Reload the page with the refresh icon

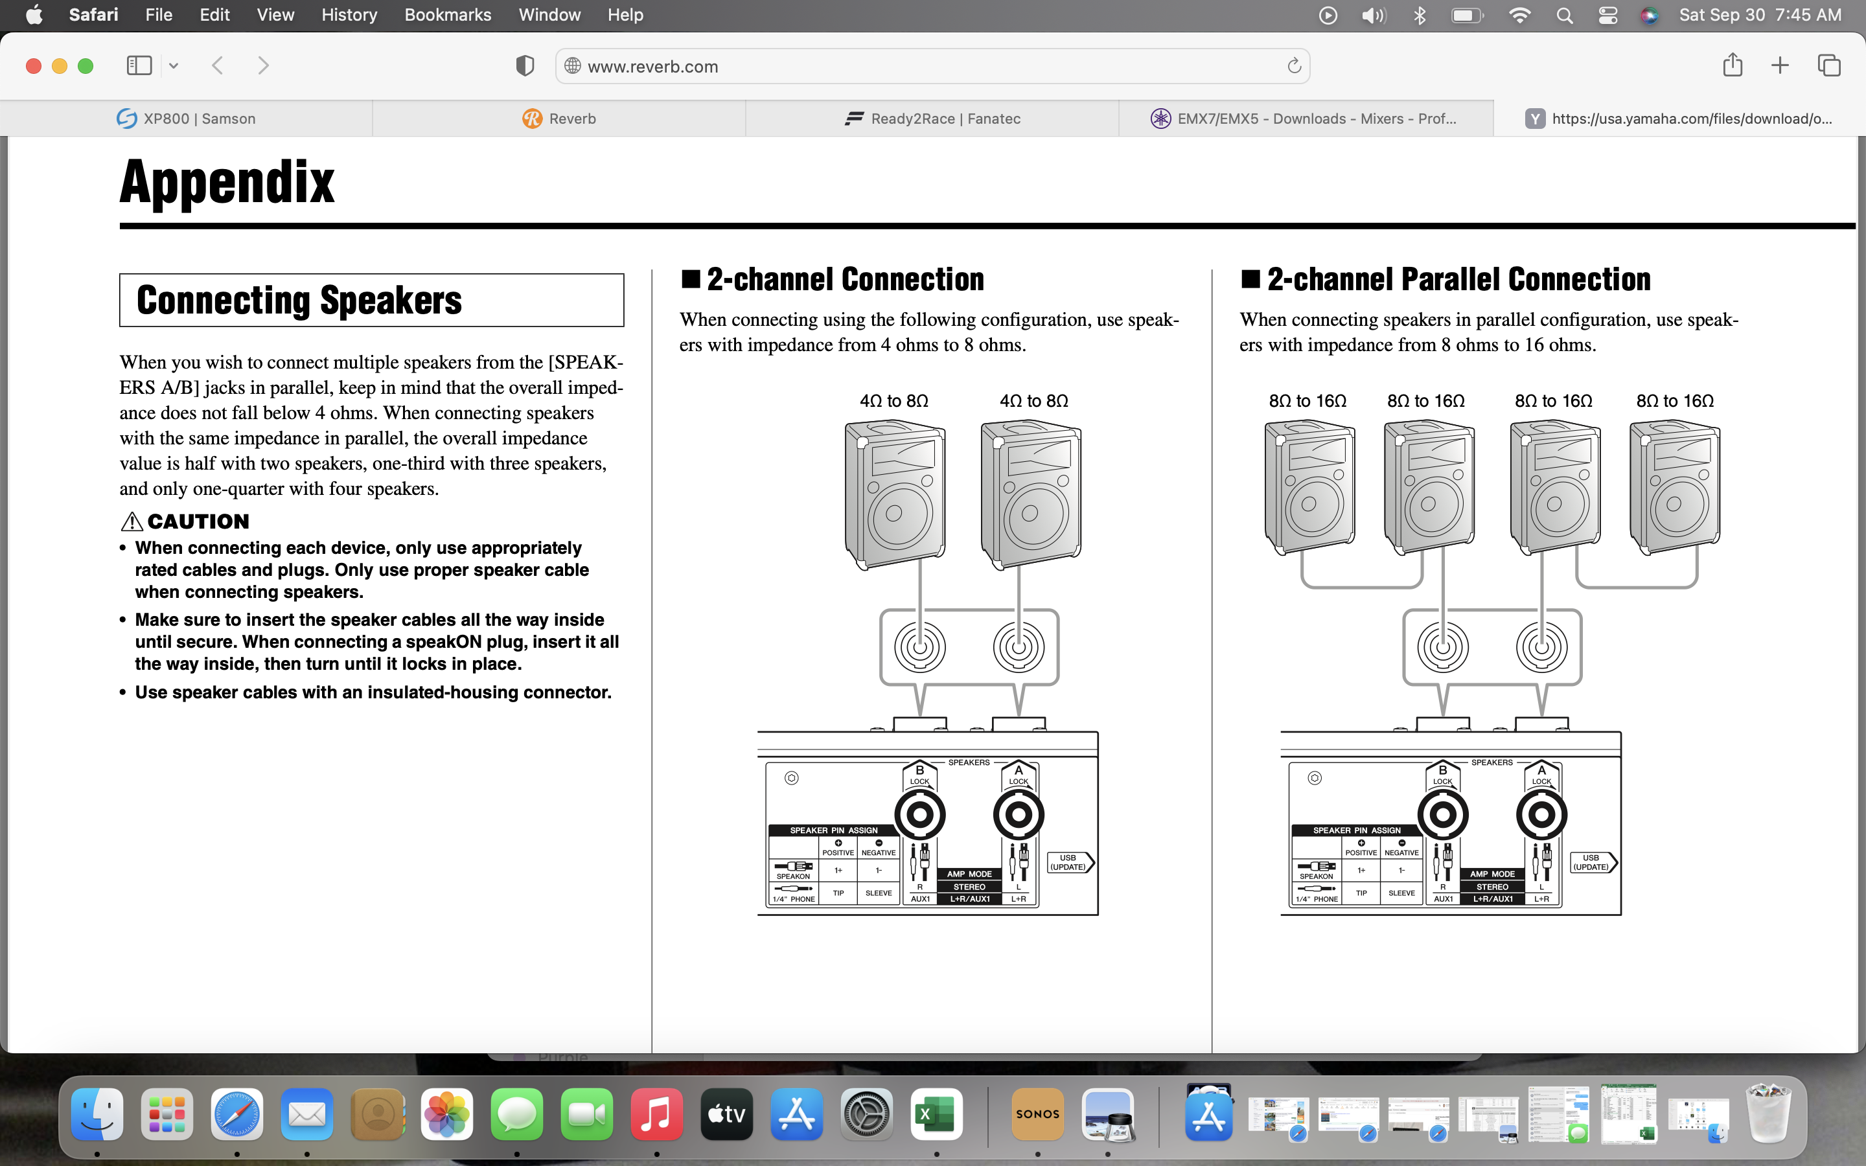pyautogui.click(x=1294, y=66)
